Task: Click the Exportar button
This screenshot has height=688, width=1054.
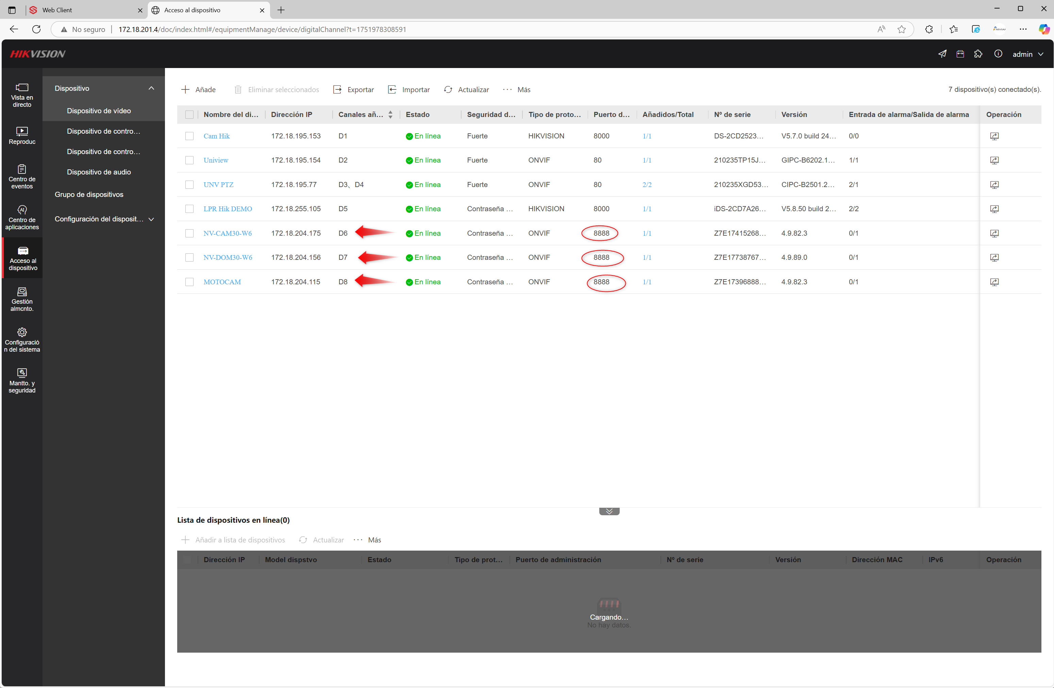Action: 353,89
